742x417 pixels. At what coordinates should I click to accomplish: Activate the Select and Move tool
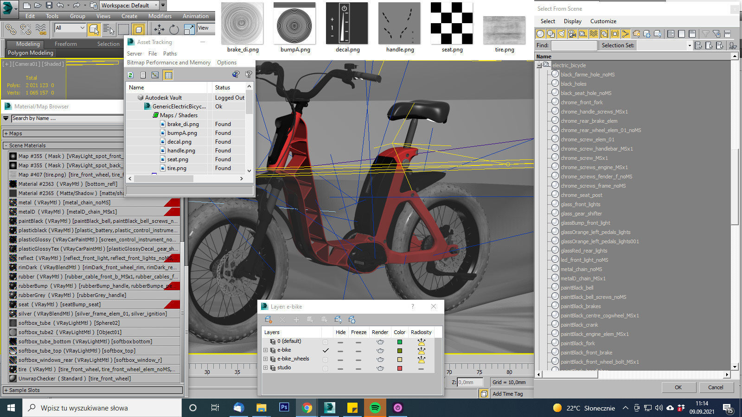159,29
